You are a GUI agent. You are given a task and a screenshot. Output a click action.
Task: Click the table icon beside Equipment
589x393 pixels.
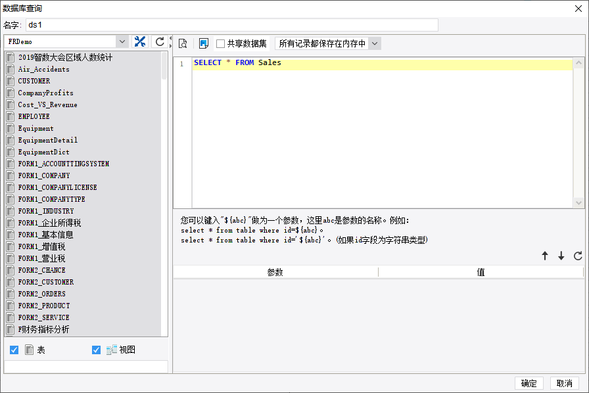click(x=11, y=128)
